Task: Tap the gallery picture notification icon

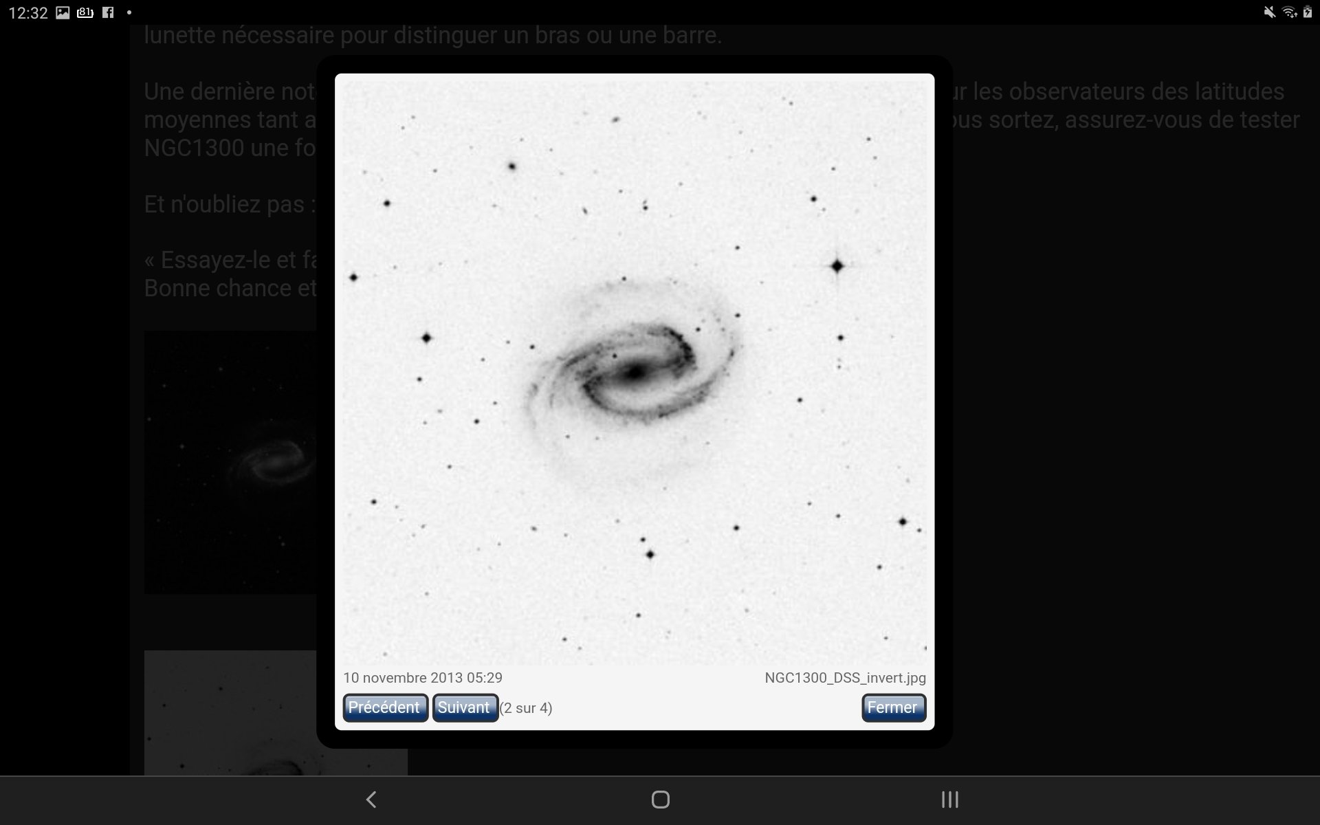Action: (63, 12)
